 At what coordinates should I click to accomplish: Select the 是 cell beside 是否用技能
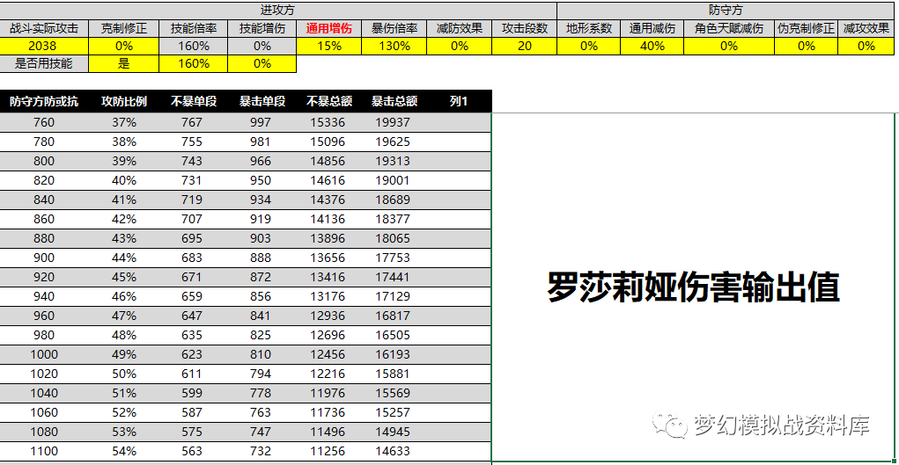[124, 63]
